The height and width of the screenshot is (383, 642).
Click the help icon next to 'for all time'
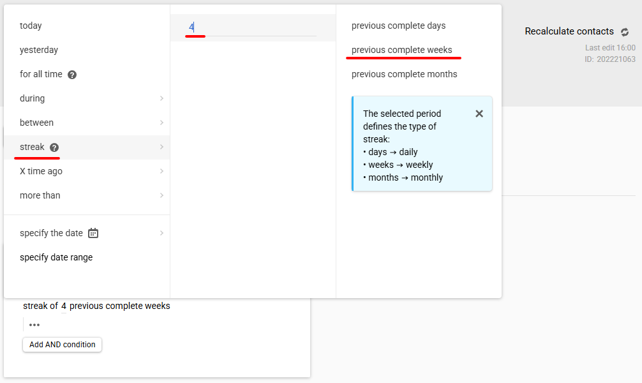[72, 75]
